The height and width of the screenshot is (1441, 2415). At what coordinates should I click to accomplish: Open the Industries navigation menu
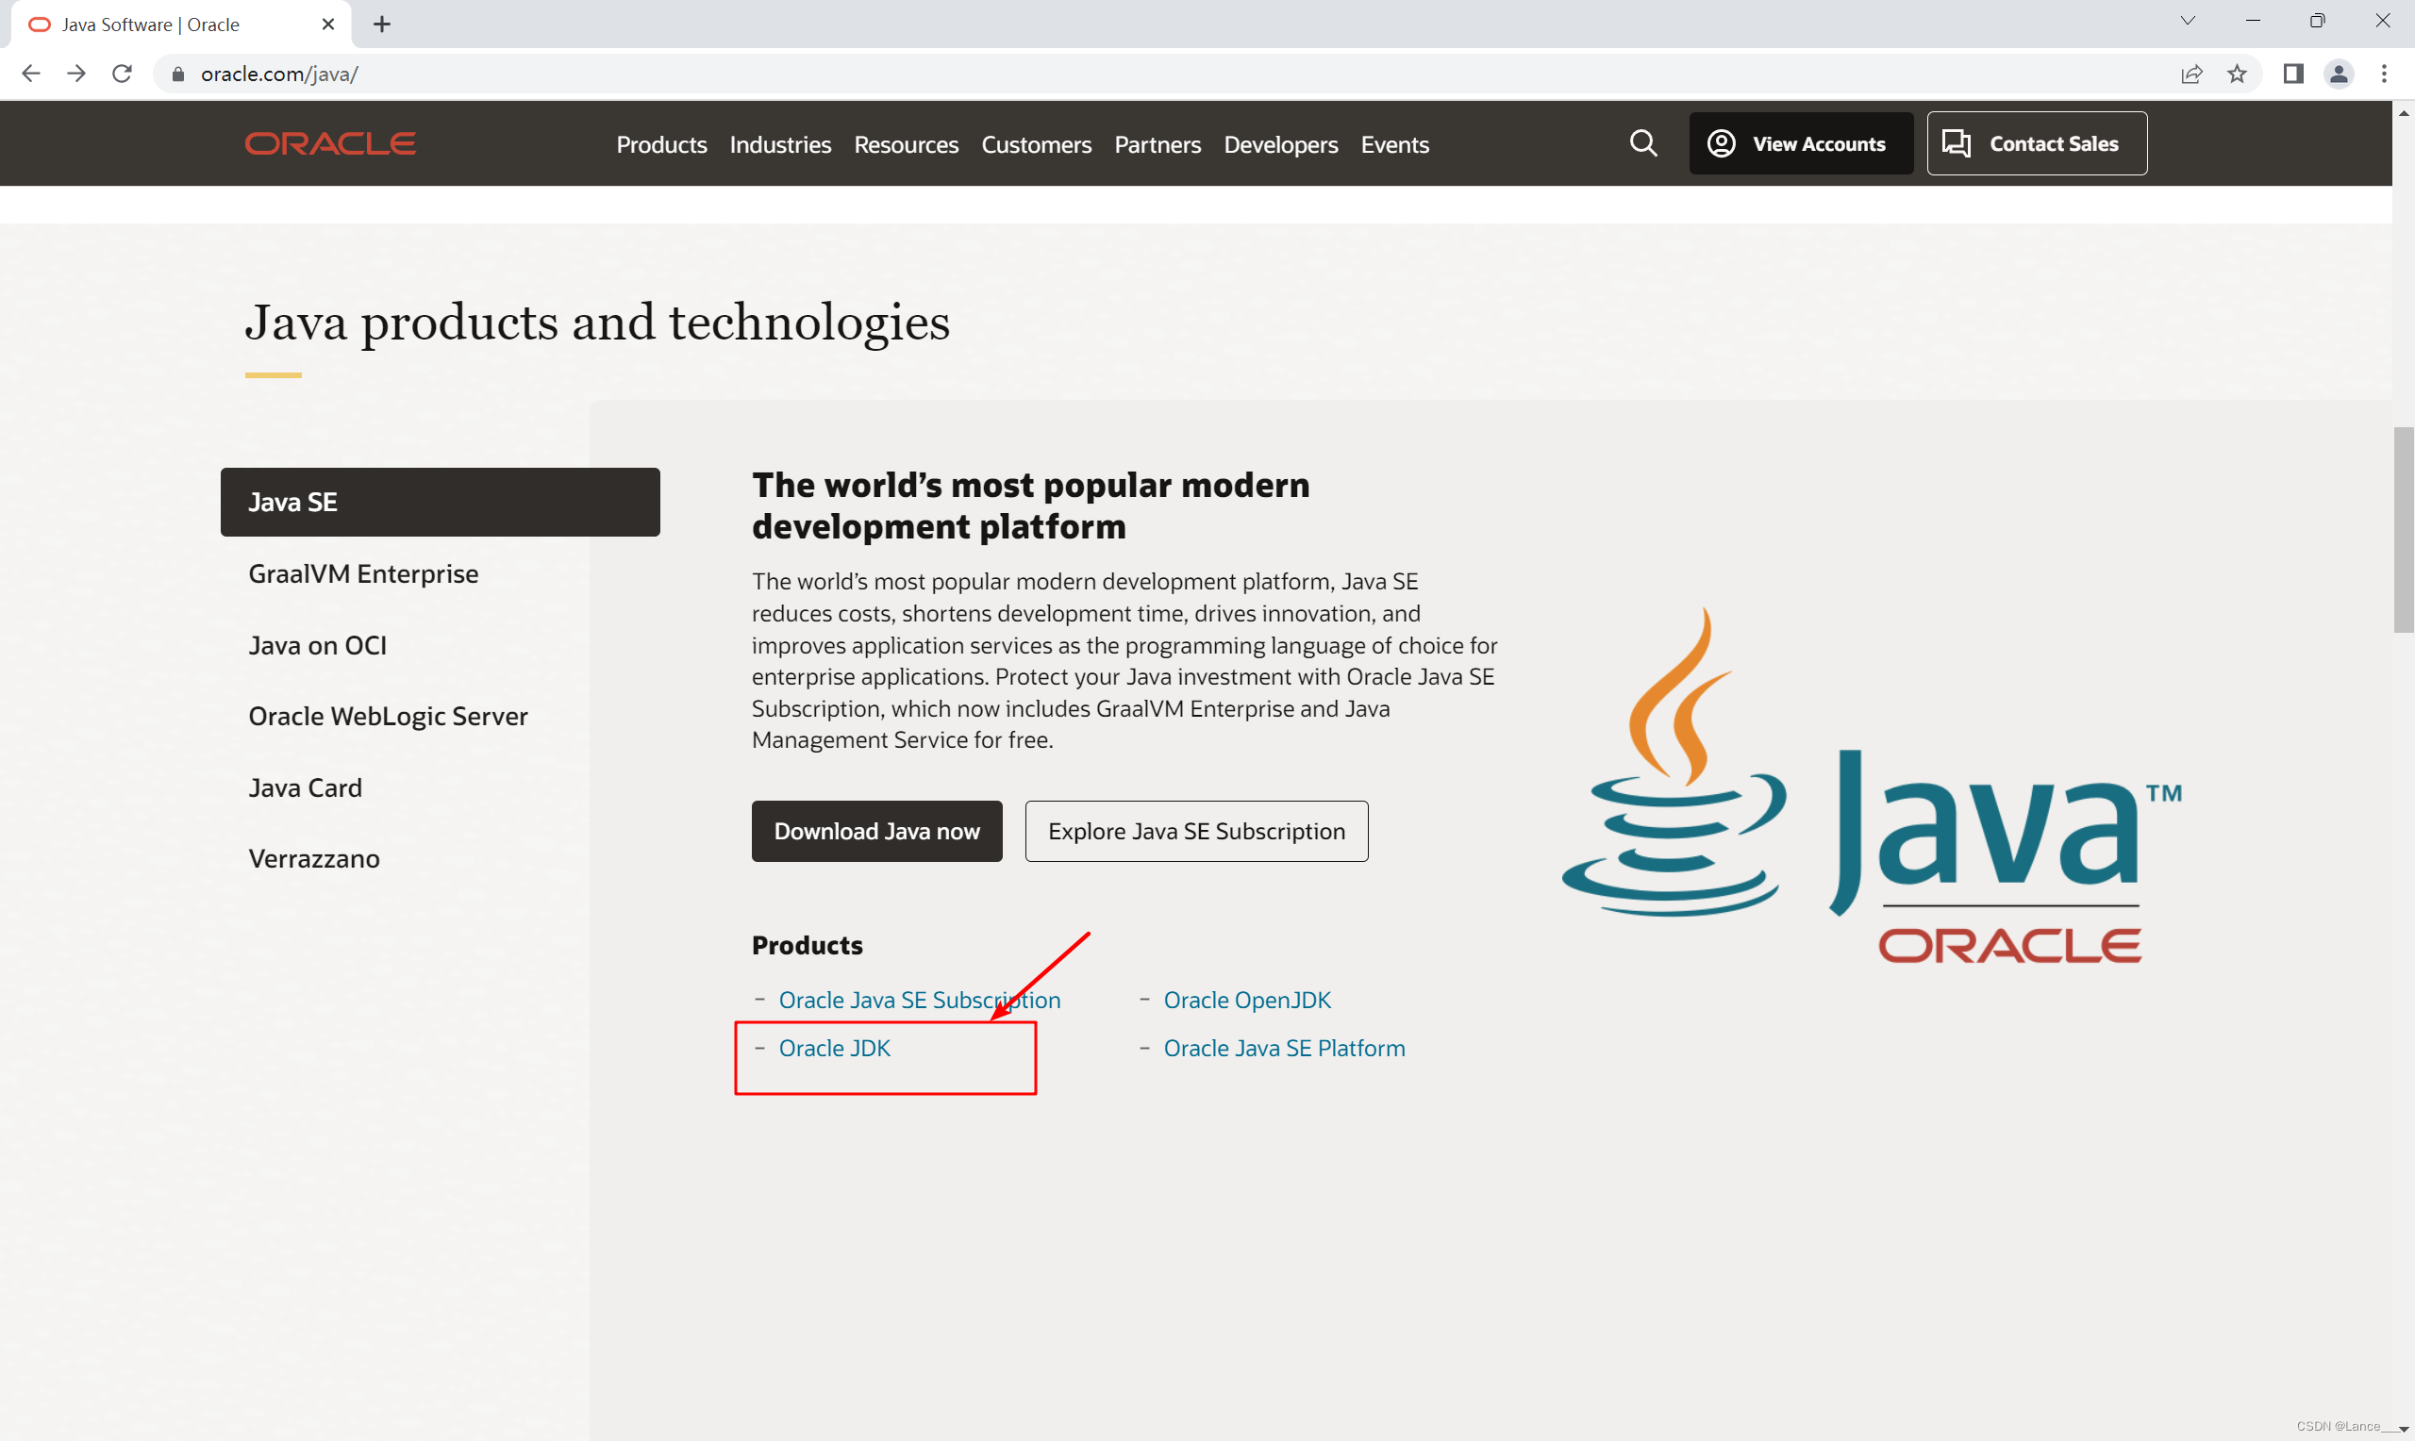pos(780,144)
